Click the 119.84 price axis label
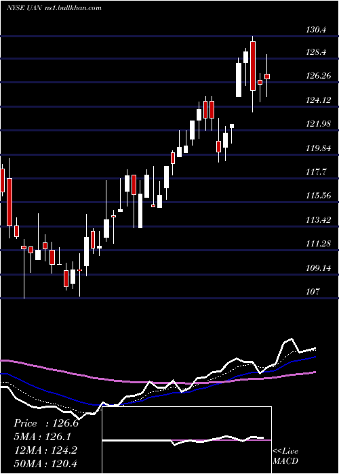This screenshot has height=474, width=339. (x=319, y=148)
